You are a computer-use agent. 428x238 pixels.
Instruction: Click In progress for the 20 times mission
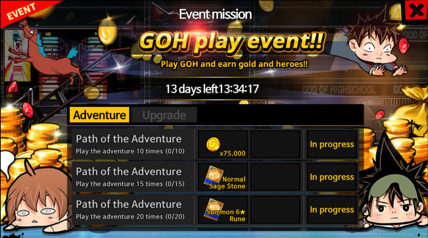pos(332,209)
